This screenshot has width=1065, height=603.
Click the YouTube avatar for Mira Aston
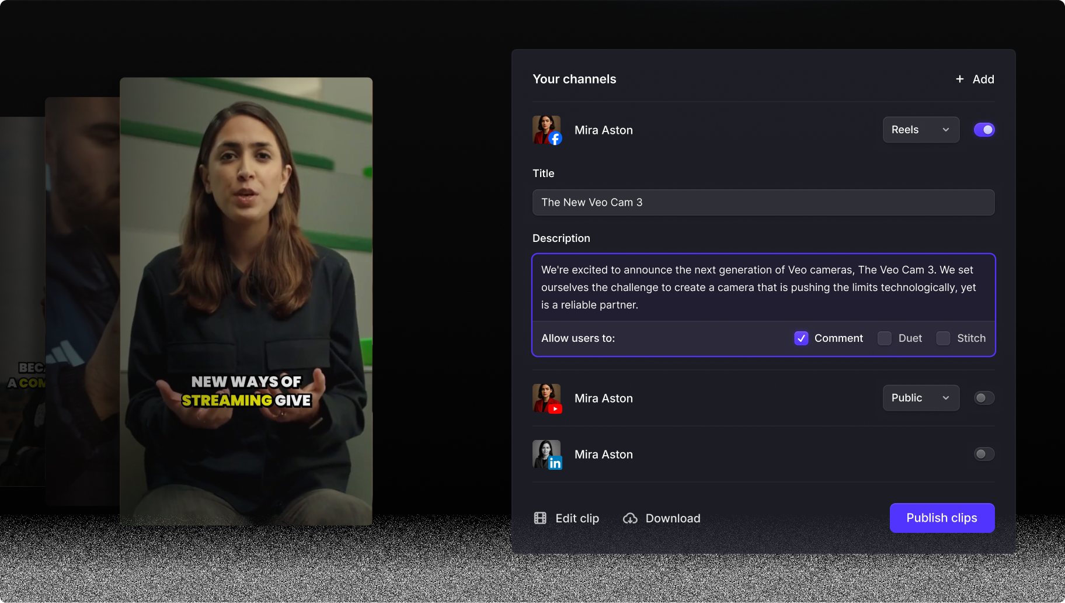[x=547, y=398]
